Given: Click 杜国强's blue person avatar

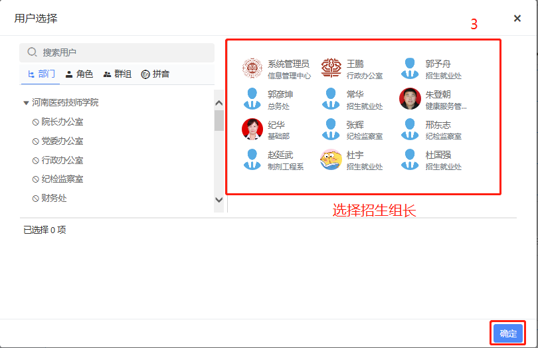Looking at the screenshot, I should tap(410, 159).
